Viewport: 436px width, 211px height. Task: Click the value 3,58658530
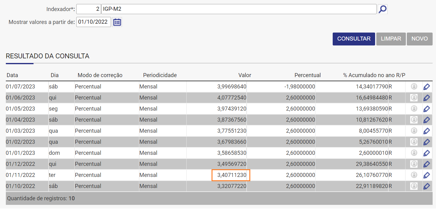232,153
